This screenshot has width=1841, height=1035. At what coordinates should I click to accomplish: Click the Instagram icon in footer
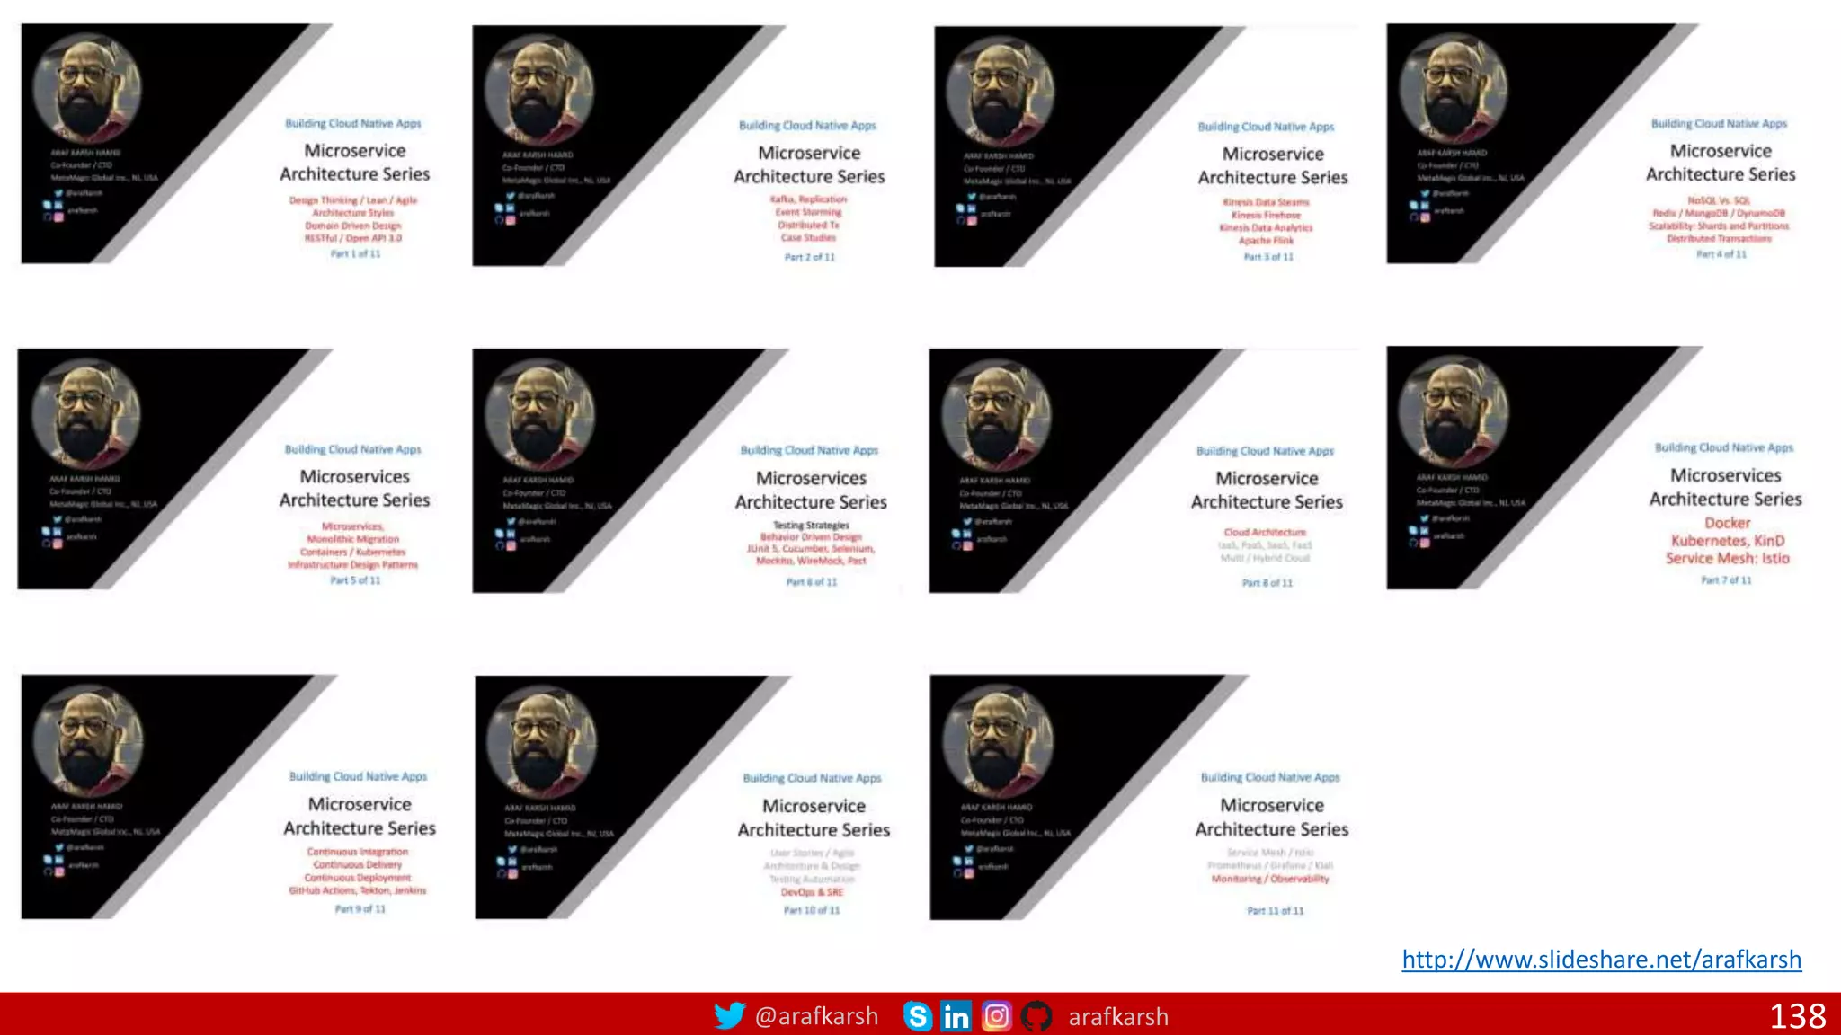(996, 1016)
